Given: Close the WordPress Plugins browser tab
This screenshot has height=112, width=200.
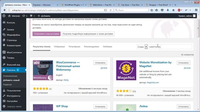Looking at the screenshot, I should [x=86, y=5].
